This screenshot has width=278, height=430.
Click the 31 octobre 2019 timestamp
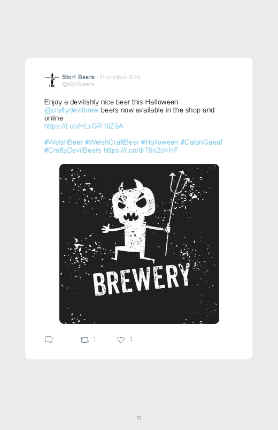tap(119, 77)
